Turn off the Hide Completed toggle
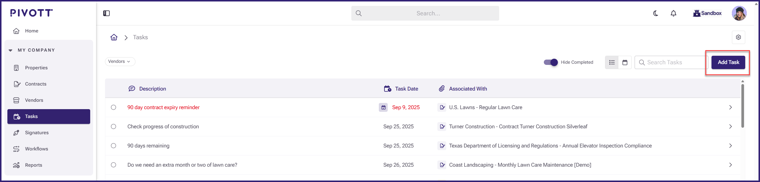This screenshot has width=760, height=182. coord(551,62)
